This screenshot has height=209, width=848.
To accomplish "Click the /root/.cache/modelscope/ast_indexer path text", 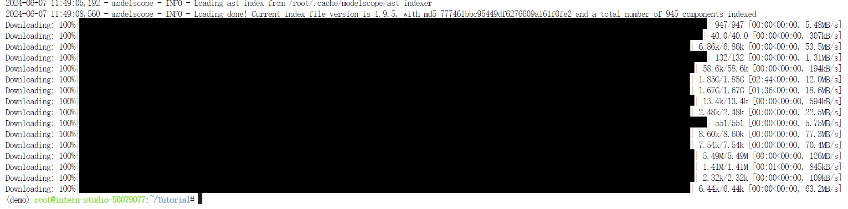I will click(x=360, y=4).
